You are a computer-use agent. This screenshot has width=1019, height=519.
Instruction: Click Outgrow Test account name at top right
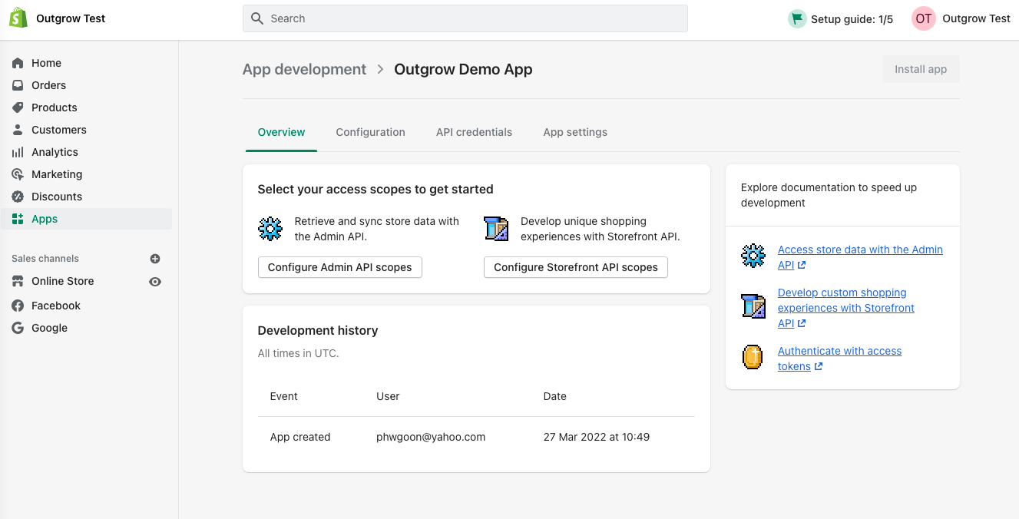coord(976,18)
